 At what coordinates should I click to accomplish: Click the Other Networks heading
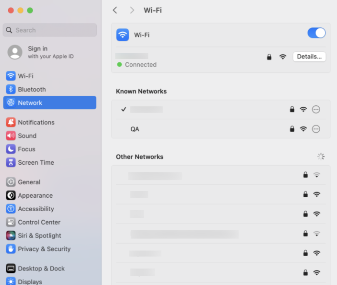140,157
